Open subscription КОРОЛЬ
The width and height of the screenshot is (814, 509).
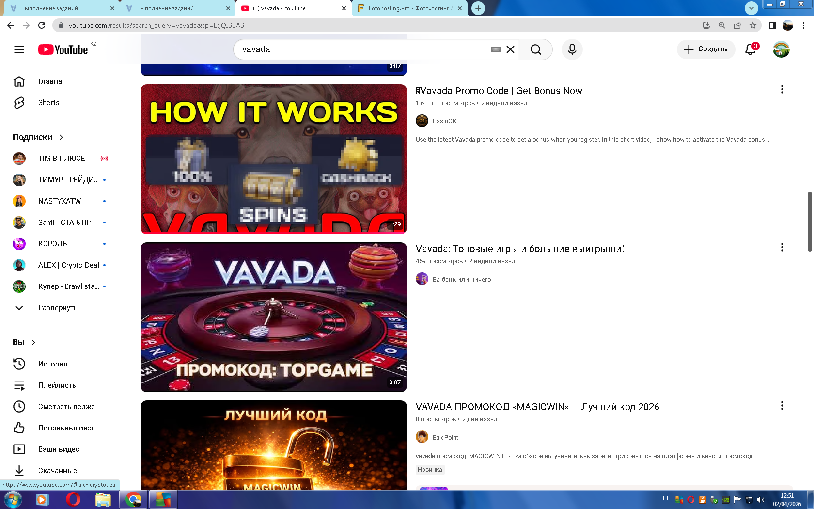coord(60,244)
